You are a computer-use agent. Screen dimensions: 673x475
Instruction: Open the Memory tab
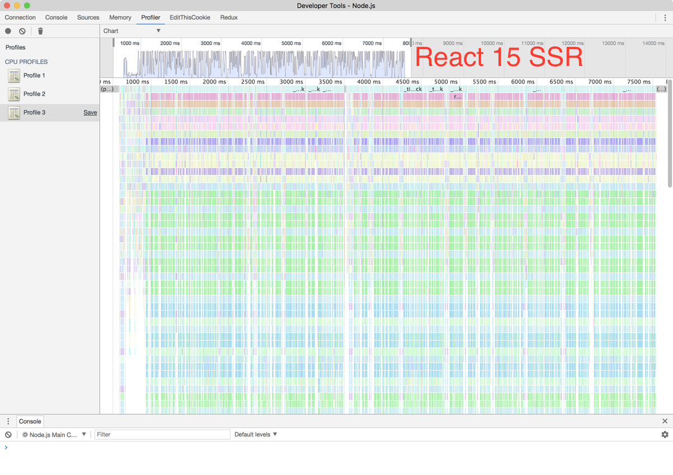pyautogui.click(x=120, y=17)
